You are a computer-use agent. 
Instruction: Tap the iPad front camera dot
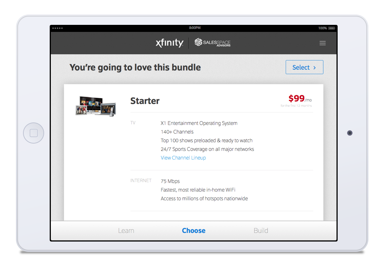click(x=350, y=133)
